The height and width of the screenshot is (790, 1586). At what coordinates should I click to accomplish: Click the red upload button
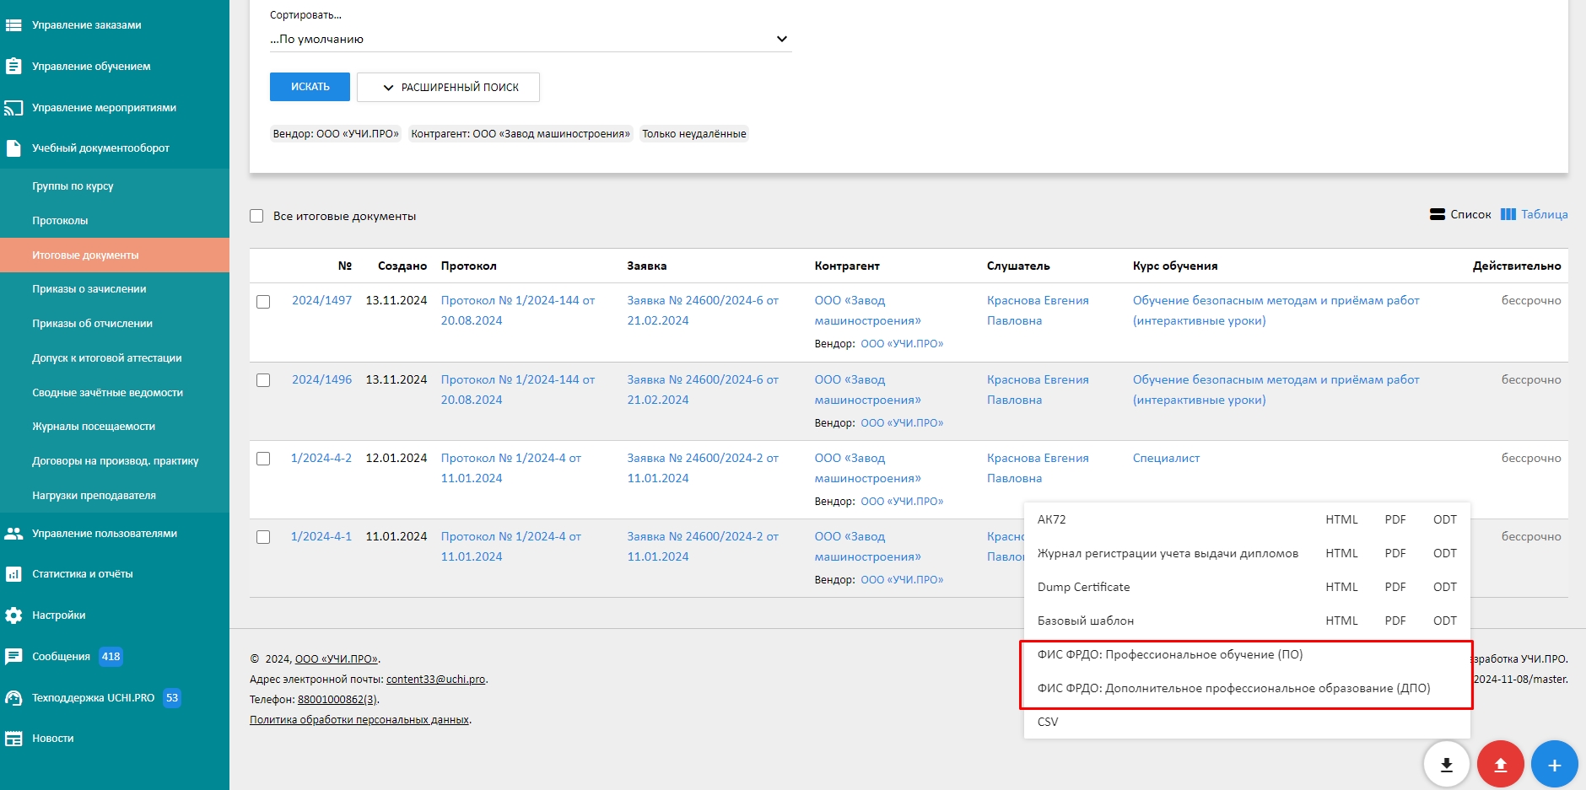pyautogui.click(x=1500, y=765)
